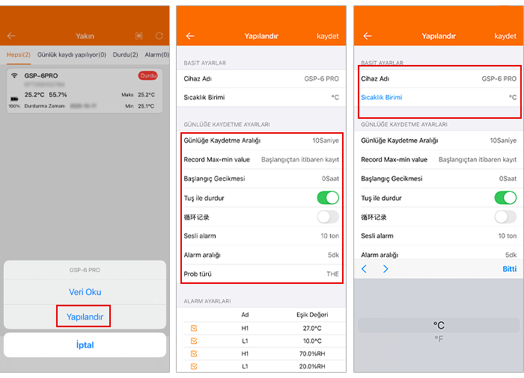Switch to the Alarm(0) tab

[x=156, y=55]
